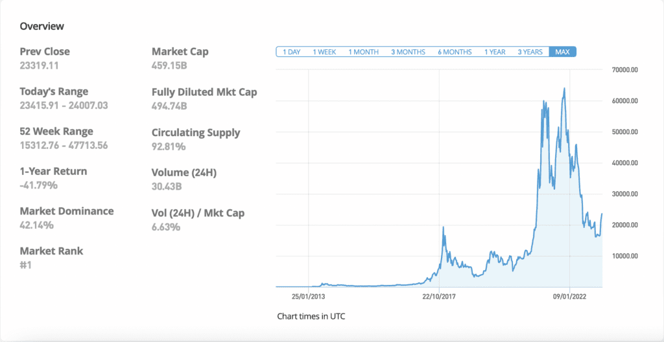
Task: Click the Market Cap value 459.15B
Action: (x=169, y=65)
